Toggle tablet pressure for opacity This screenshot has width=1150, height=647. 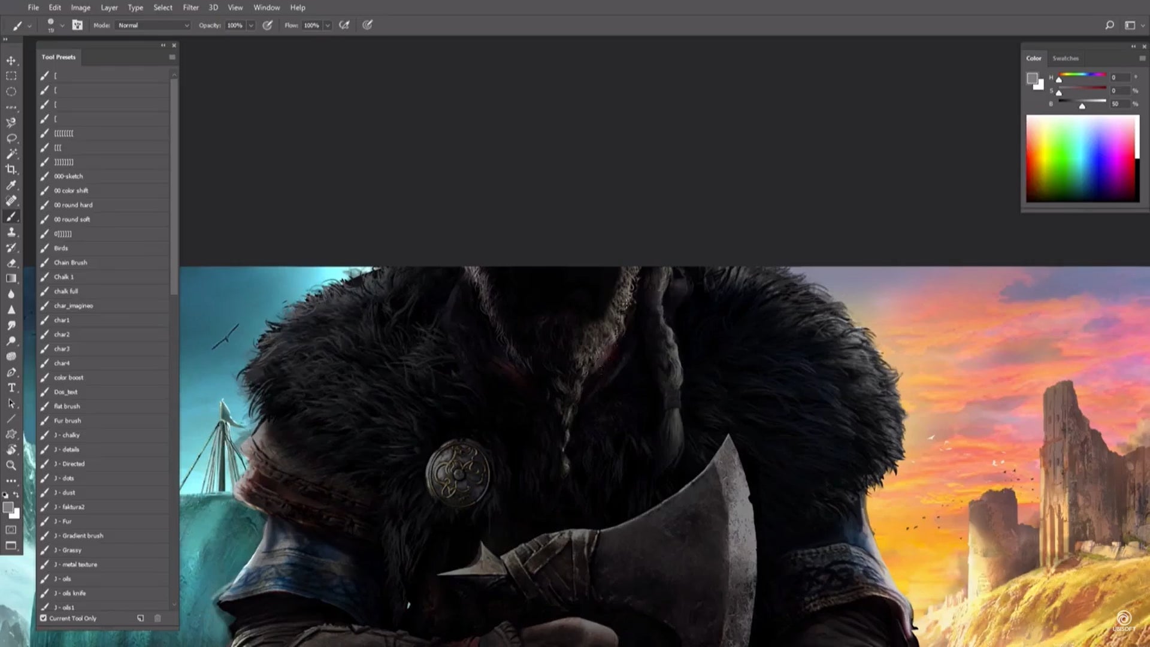[x=268, y=25]
